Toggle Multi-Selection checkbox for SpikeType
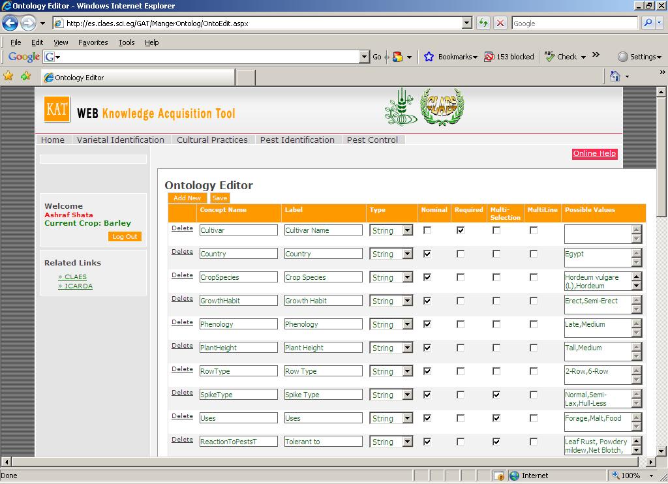 496,395
